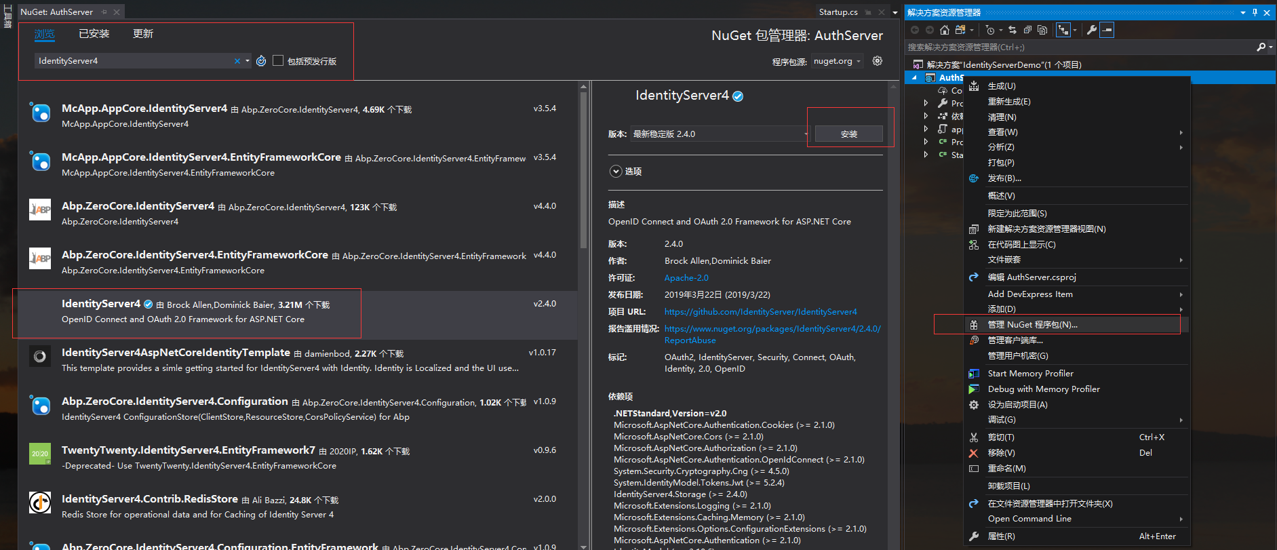Toggle Preview Selected Items button
1277x550 pixels.
click(x=1107, y=30)
